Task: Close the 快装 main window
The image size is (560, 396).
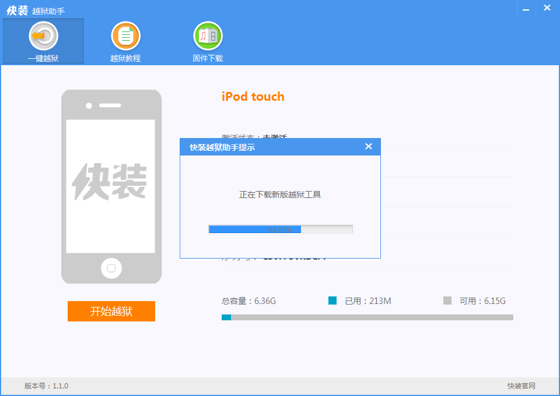Action: (x=547, y=8)
